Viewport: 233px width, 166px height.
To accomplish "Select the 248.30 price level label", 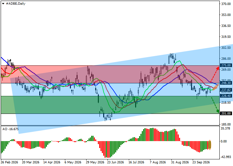I will click(226, 83).
